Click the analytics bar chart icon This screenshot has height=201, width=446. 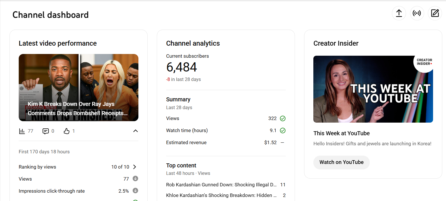click(22, 131)
